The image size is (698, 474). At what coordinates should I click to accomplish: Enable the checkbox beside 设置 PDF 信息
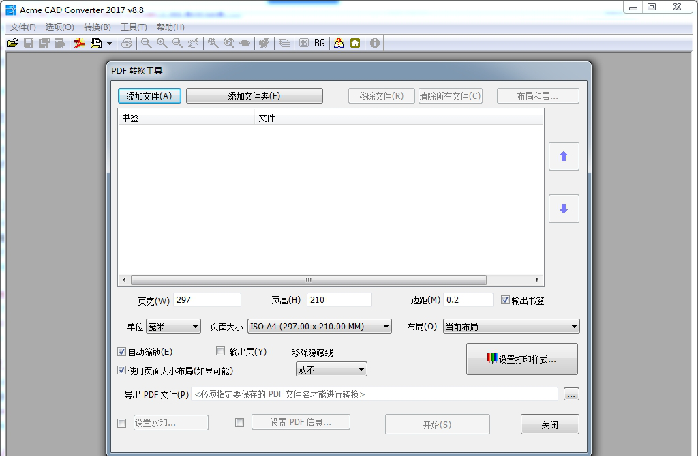point(239,422)
